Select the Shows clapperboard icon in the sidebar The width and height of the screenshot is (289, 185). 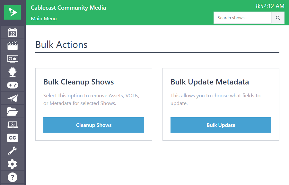(12, 45)
